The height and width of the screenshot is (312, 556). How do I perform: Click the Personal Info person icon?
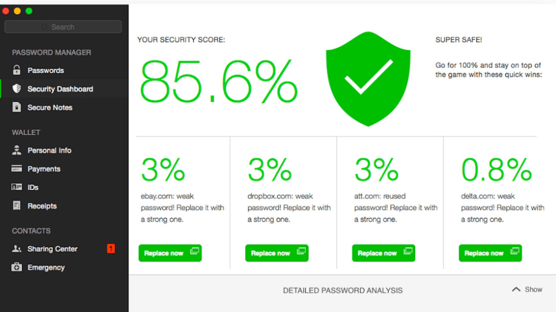[x=17, y=150]
